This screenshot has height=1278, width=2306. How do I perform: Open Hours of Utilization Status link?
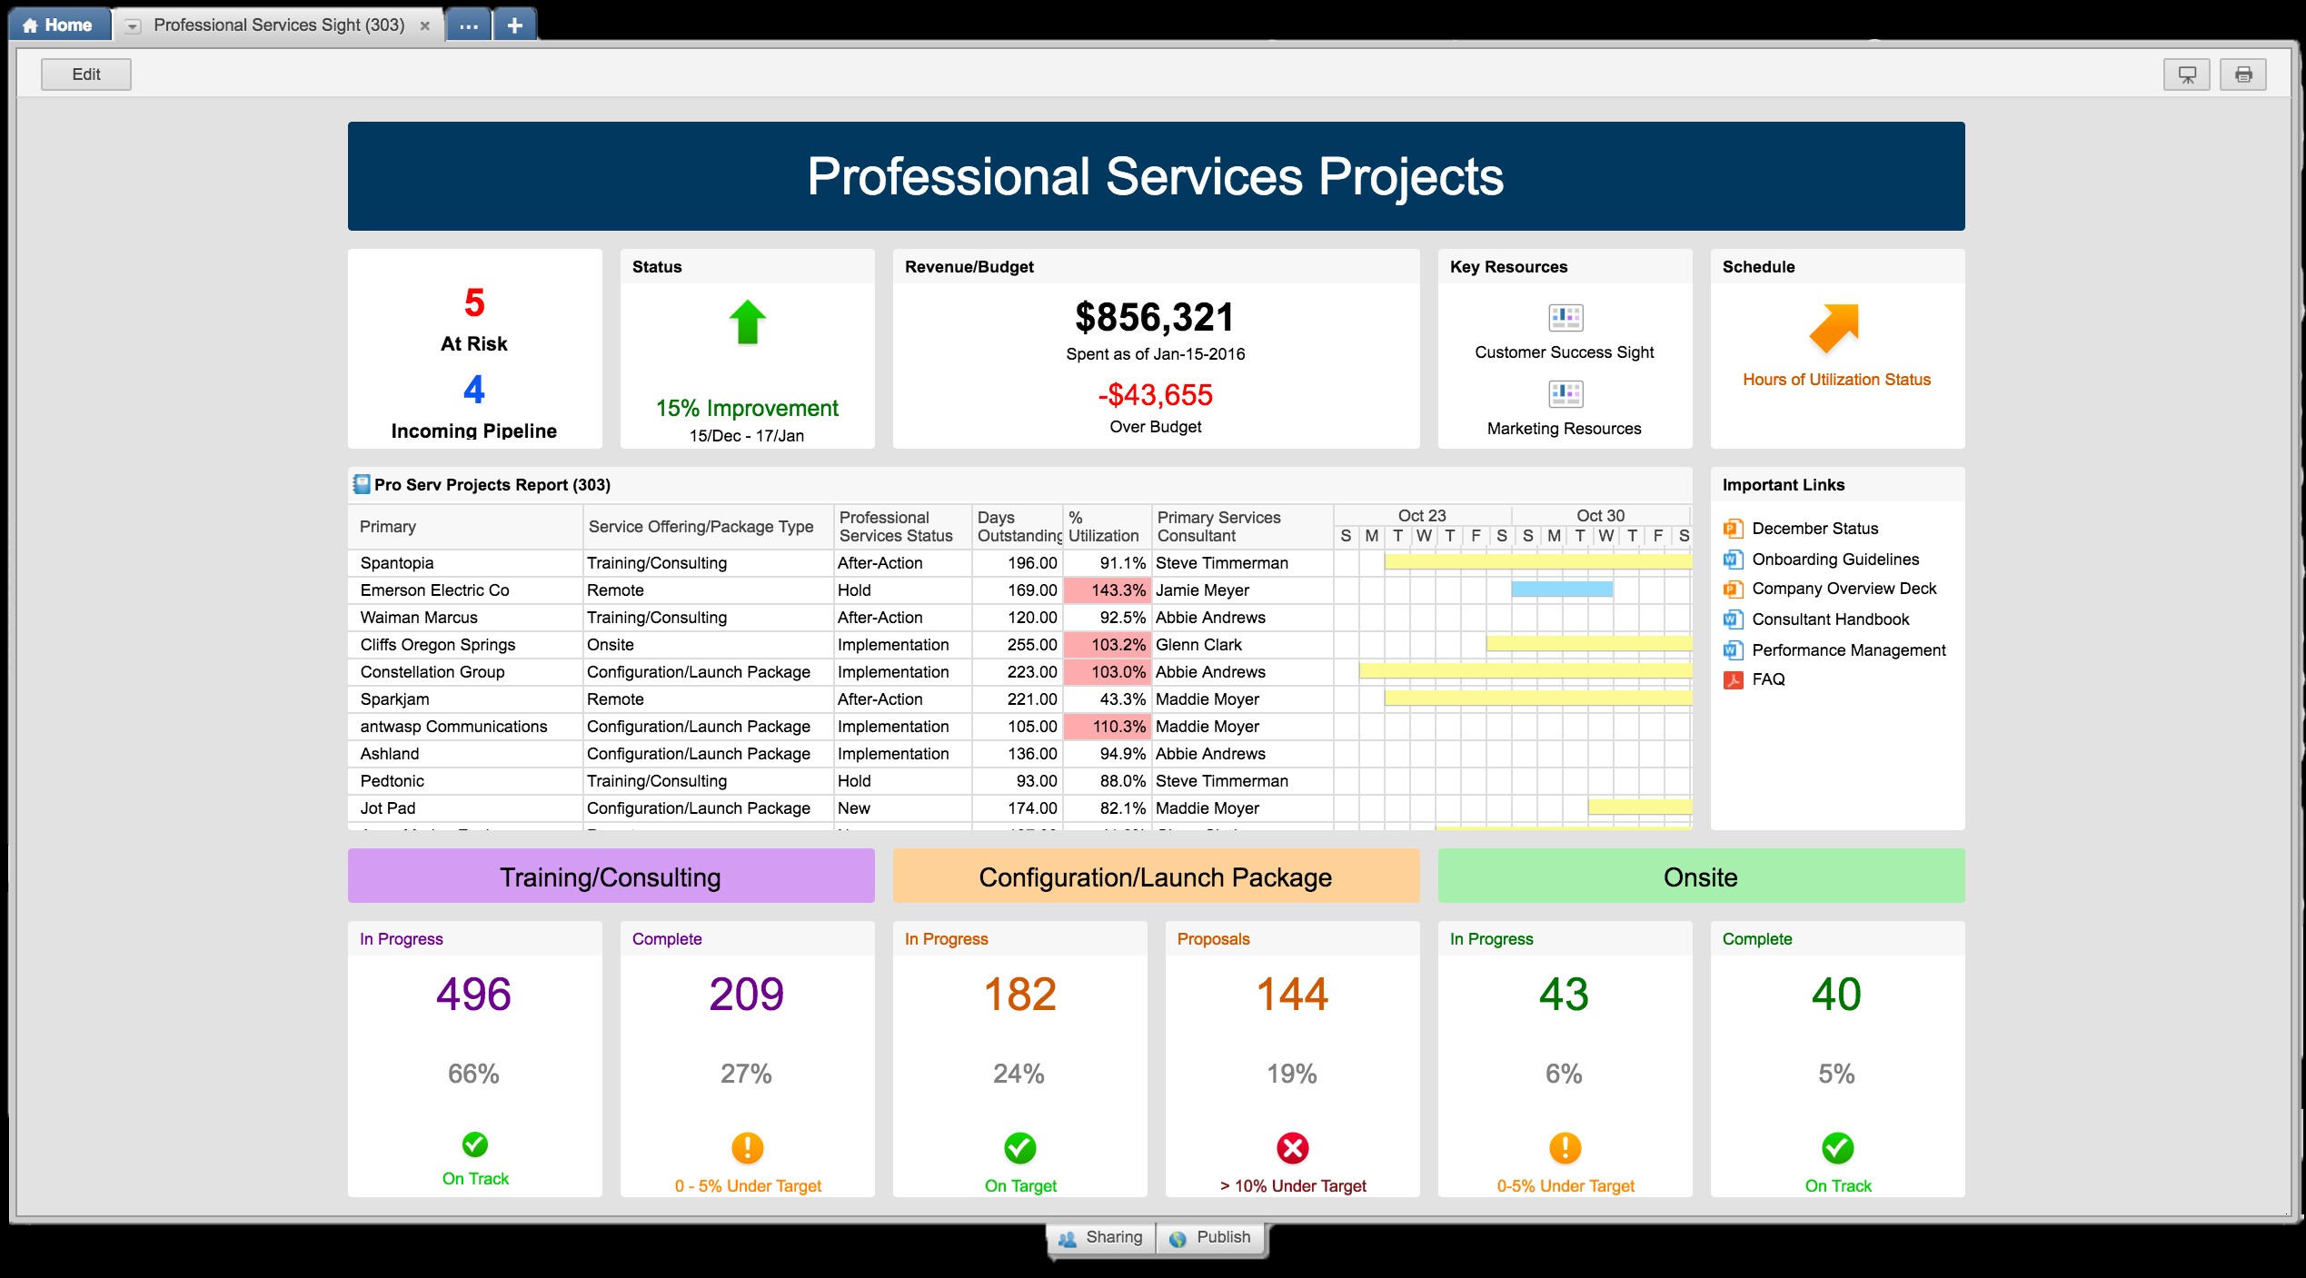1836,380
